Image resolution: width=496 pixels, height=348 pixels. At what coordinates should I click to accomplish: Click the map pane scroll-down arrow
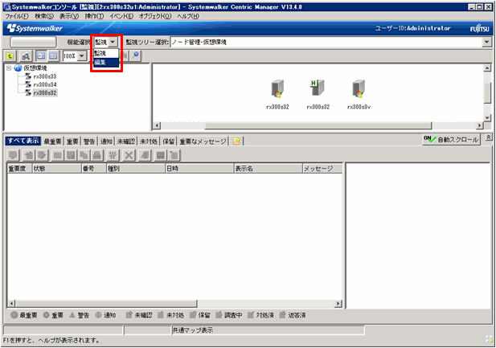487,117
